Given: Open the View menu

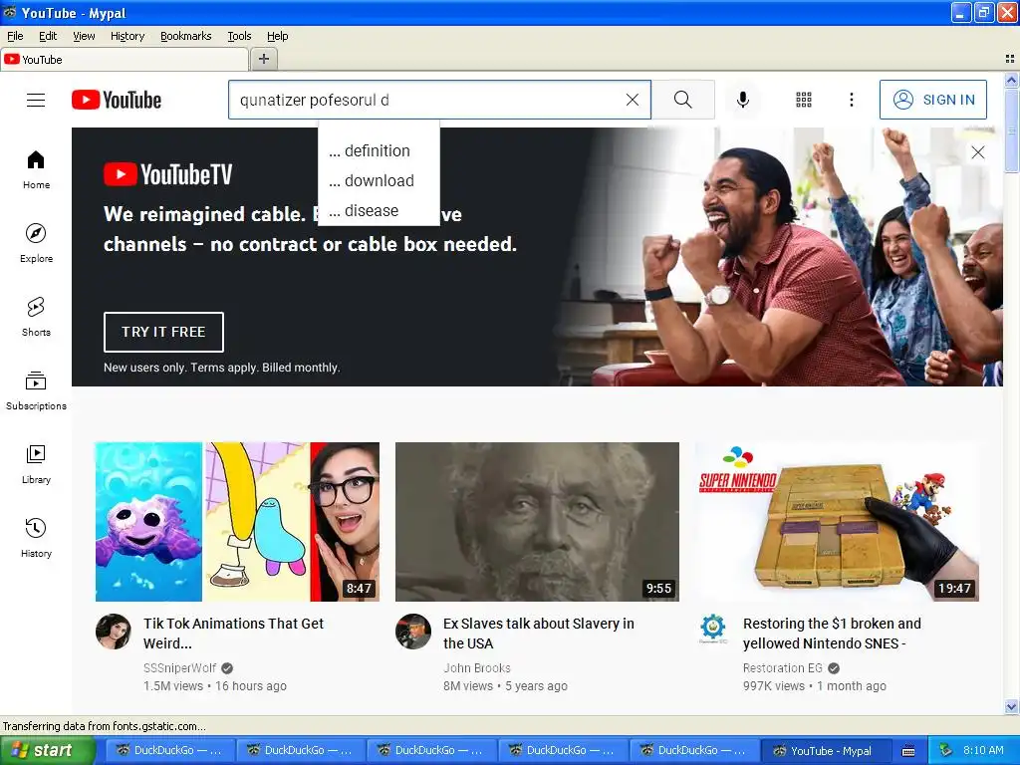Looking at the screenshot, I should (x=84, y=36).
